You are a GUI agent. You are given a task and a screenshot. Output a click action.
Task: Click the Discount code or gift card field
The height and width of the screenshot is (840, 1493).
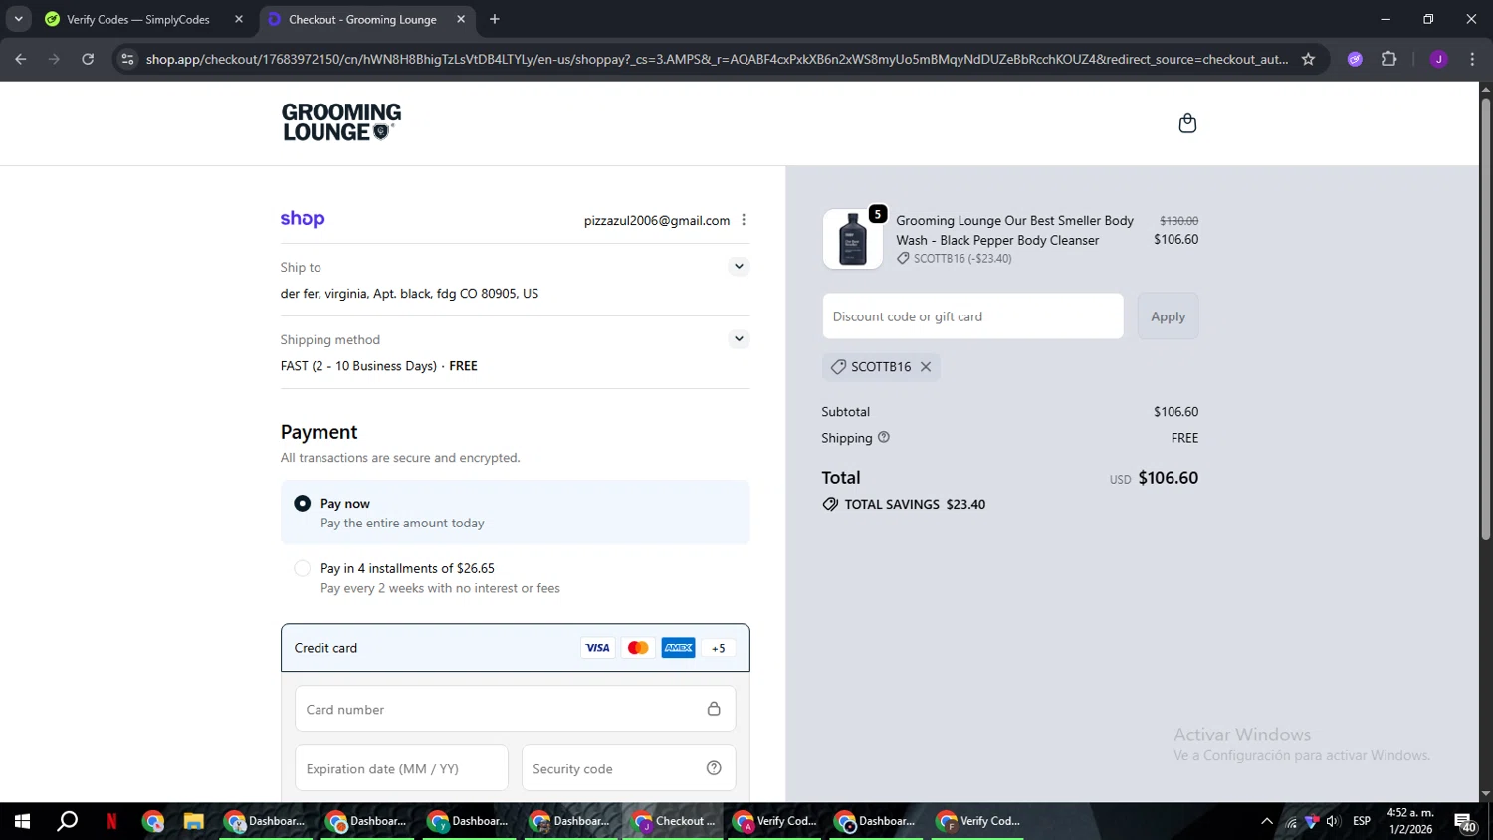tap(972, 316)
